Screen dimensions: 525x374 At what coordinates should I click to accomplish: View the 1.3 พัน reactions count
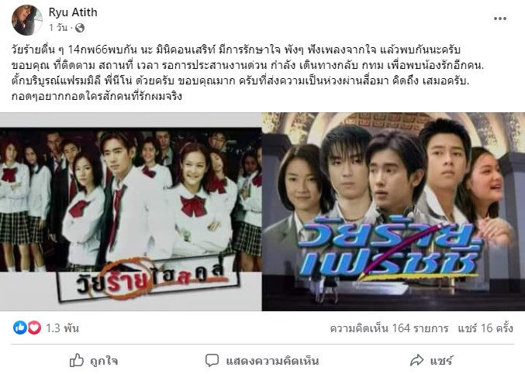click(x=62, y=328)
